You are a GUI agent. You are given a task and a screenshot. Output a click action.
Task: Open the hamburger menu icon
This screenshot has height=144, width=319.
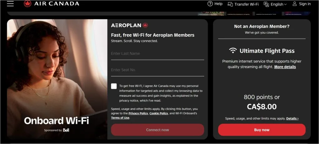[10, 4]
